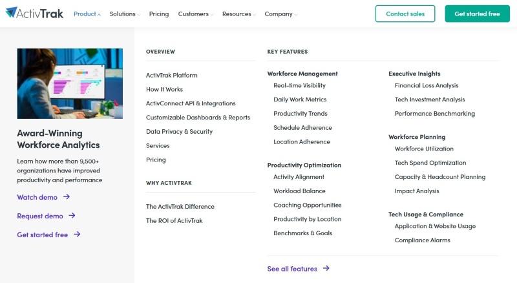Screen dimensions: 517x283
Task: Open ActivConnect API & Integrations
Action: tap(191, 103)
